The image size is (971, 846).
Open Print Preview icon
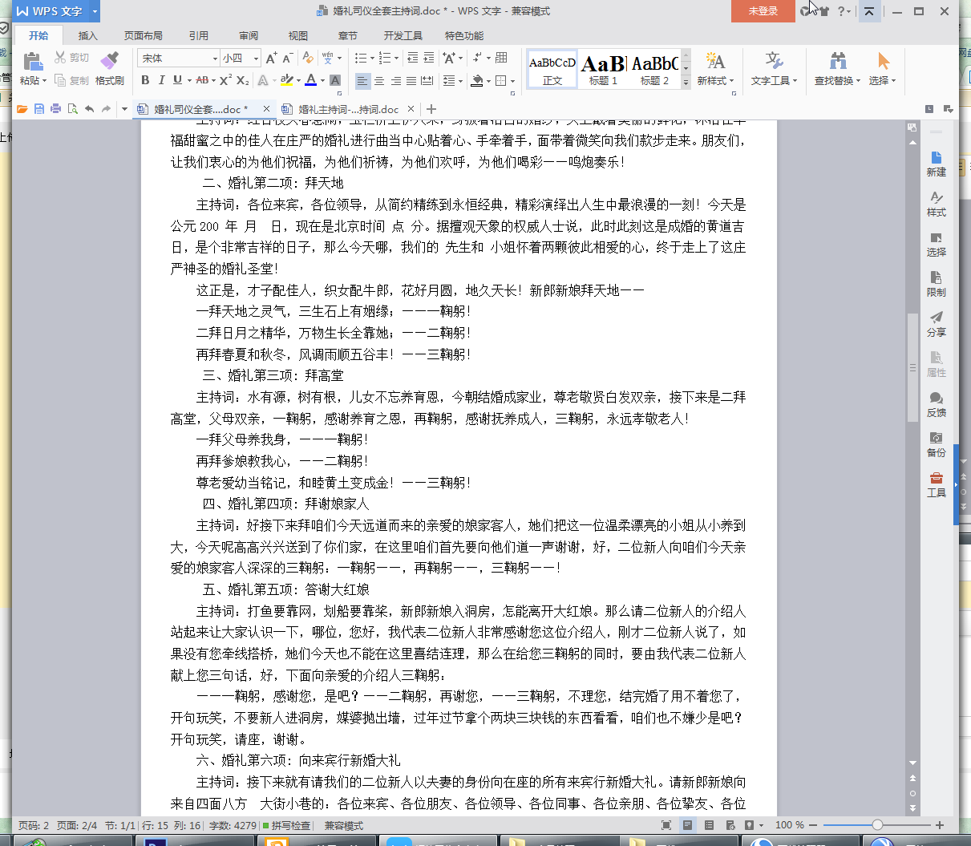[72, 109]
